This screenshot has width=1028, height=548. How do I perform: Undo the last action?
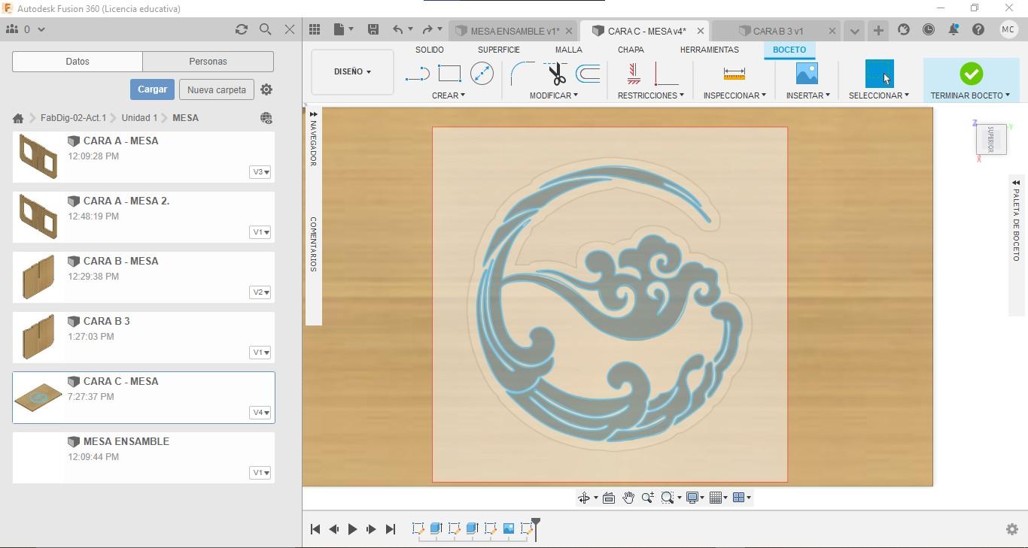397,29
